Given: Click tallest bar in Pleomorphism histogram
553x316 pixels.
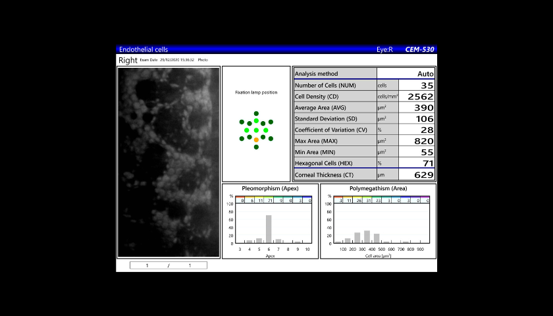Looking at the screenshot, I should tap(269, 228).
